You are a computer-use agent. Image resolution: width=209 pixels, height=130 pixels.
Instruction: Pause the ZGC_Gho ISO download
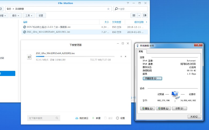point(121,56)
